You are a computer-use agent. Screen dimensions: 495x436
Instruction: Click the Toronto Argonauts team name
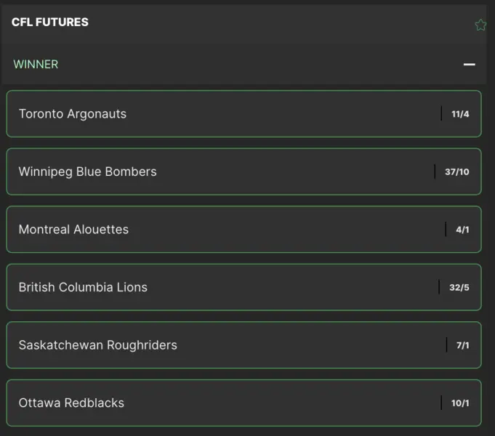coord(73,114)
